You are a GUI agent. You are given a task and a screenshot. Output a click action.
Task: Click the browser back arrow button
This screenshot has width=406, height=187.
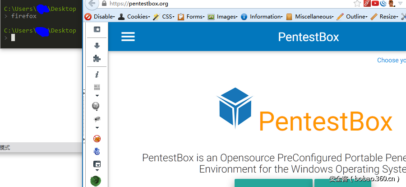click(92, 4)
